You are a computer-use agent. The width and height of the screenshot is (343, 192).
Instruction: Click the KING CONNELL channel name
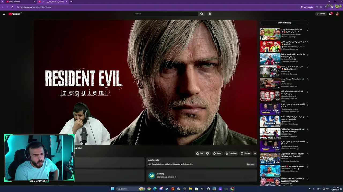(x=286, y=134)
